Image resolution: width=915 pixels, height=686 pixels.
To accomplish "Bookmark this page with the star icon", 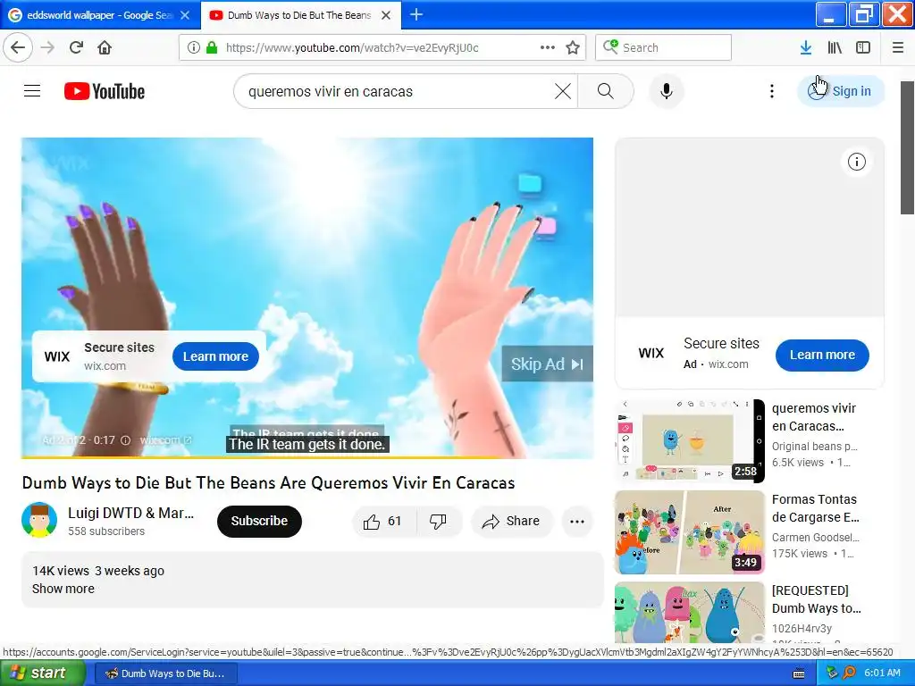I will point(573,47).
